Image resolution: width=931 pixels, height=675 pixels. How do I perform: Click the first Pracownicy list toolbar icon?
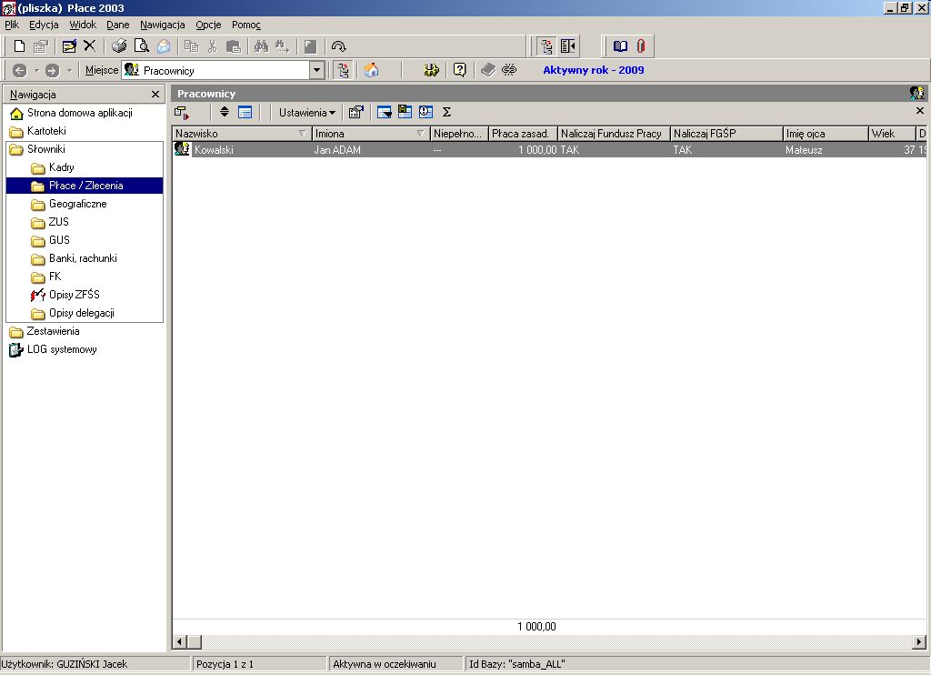(182, 112)
